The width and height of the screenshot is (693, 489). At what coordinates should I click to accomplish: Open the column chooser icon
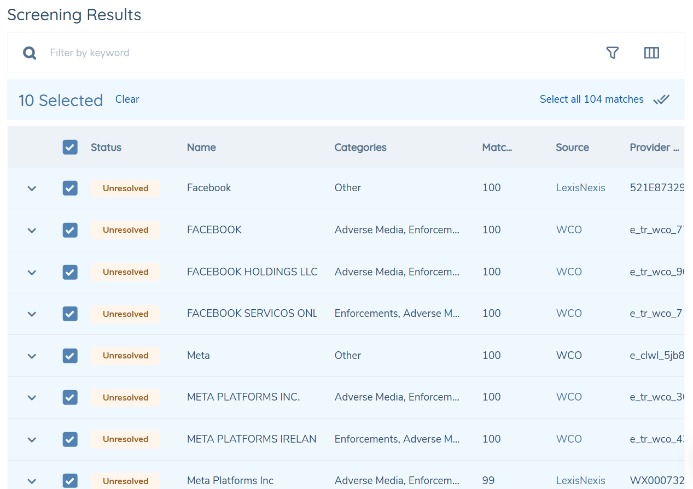[x=651, y=53]
